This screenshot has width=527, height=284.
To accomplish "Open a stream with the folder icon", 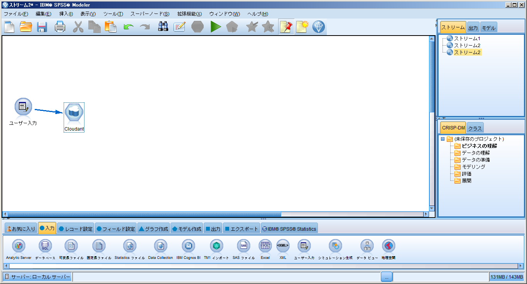I will point(26,27).
